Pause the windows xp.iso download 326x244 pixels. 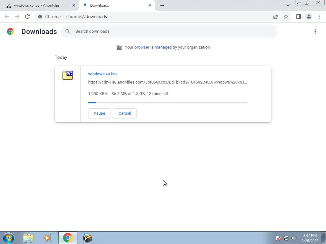99,113
